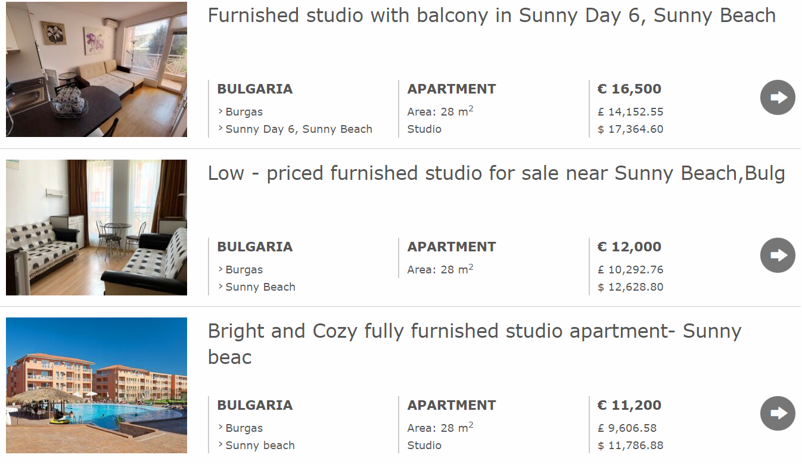Image resolution: width=802 pixels, height=464 pixels.
Task: Open 'Furnished studio with balcony' listing title
Action: coord(492,15)
